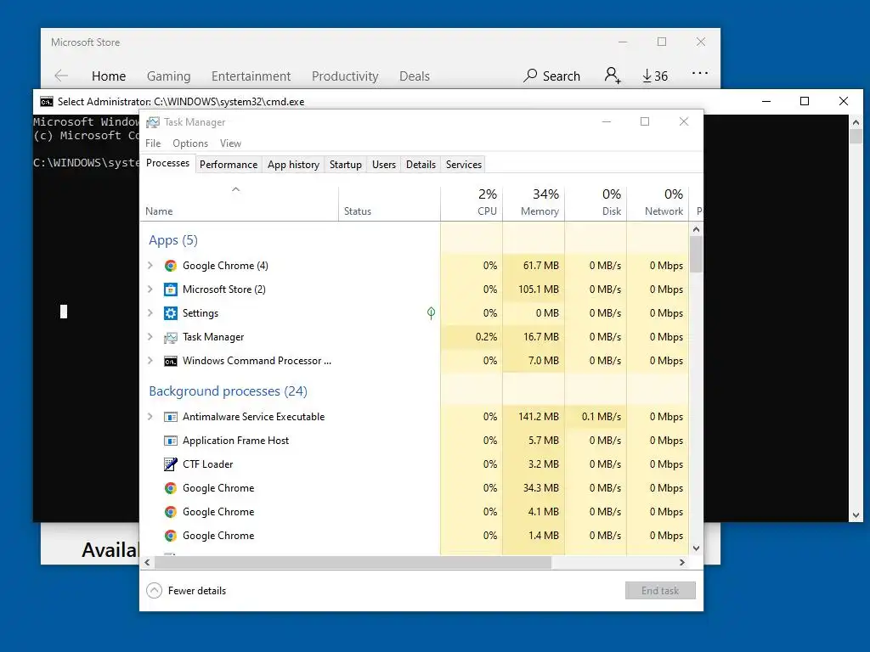Image resolution: width=870 pixels, height=652 pixels.
Task: Go to Gaming in Microsoft Store
Action: [x=169, y=76]
